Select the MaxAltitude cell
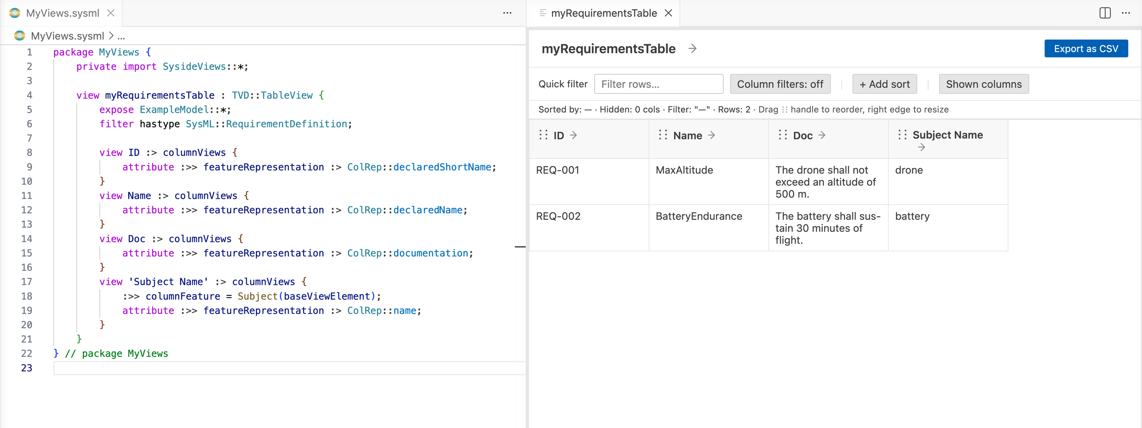This screenshot has height=428, width=1142. click(x=709, y=181)
